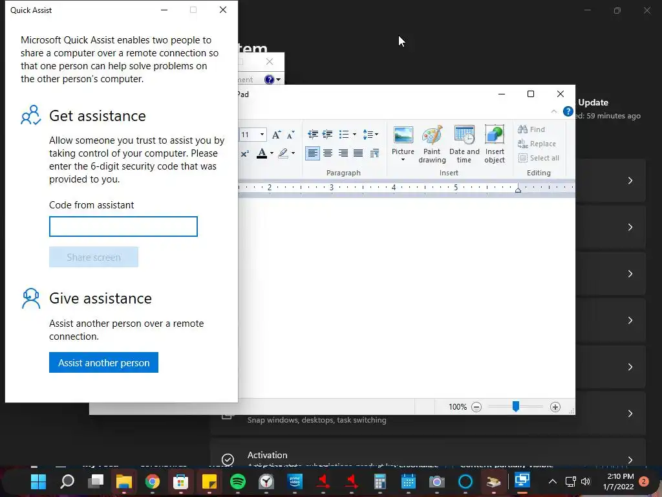This screenshot has width=662, height=497.
Task: Click the text highlight pen icon
Action: [x=283, y=153]
